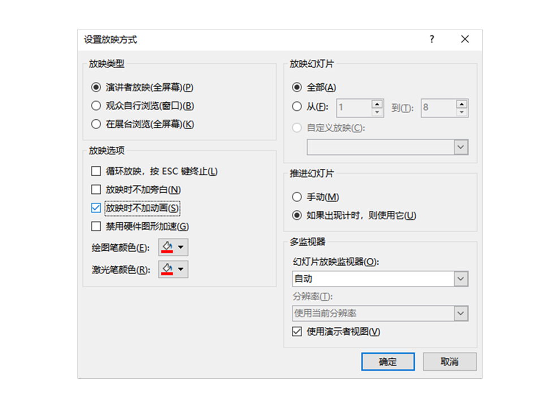Decrease the 到 end slide number

462,112
